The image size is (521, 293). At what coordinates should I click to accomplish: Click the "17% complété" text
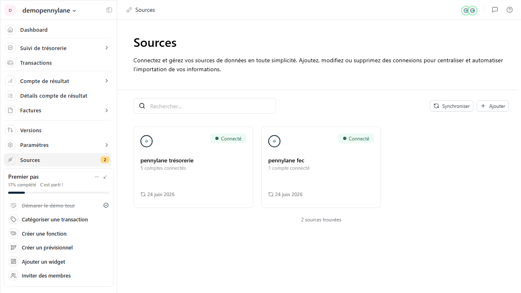[x=22, y=185]
